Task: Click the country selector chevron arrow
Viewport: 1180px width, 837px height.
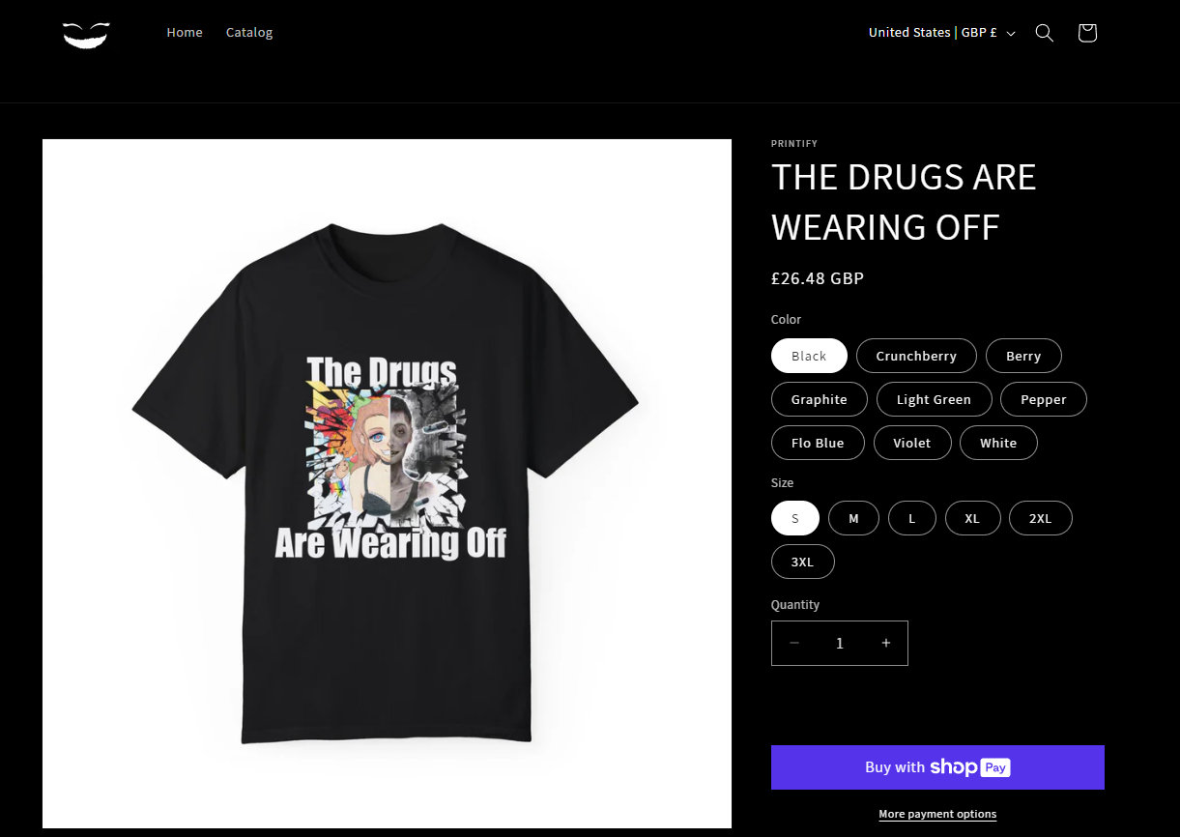Action: (x=1011, y=34)
